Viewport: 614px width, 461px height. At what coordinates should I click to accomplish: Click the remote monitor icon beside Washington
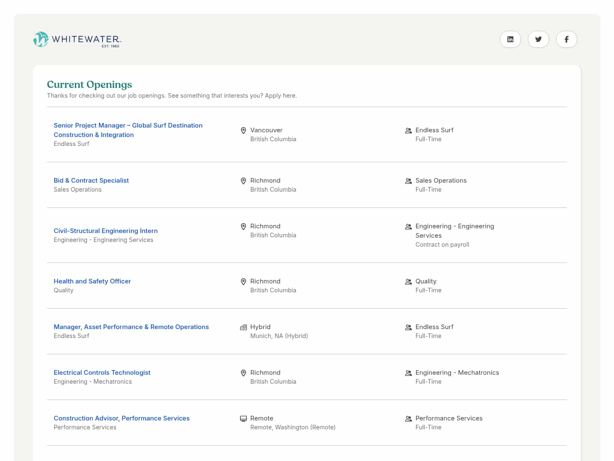(243, 419)
